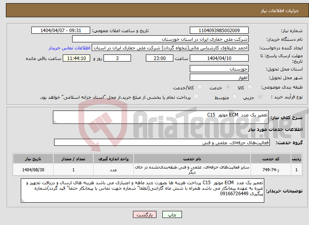
Task: Click the ردیف column header
Action: [x=296, y=159]
